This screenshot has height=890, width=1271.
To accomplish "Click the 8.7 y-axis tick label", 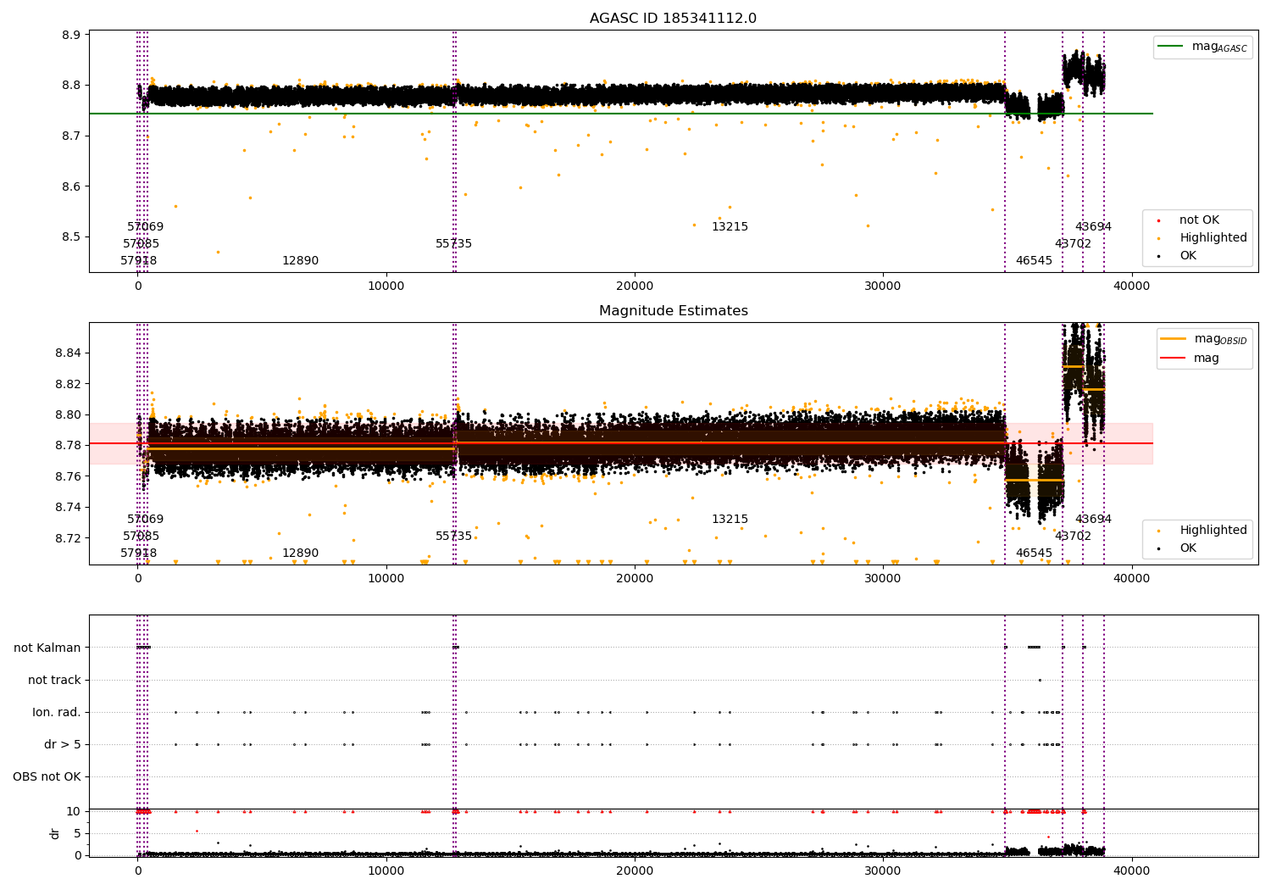I will click(72, 136).
